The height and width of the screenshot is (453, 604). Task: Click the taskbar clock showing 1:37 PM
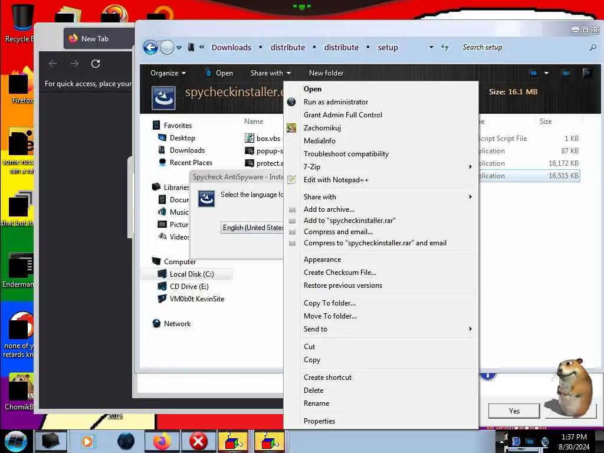[x=573, y=441]
